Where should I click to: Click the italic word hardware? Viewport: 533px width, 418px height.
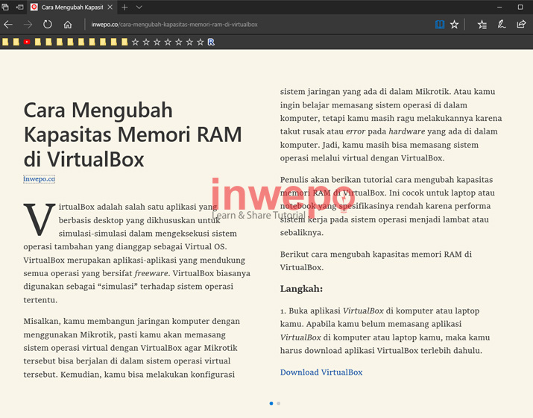(407, 131)
